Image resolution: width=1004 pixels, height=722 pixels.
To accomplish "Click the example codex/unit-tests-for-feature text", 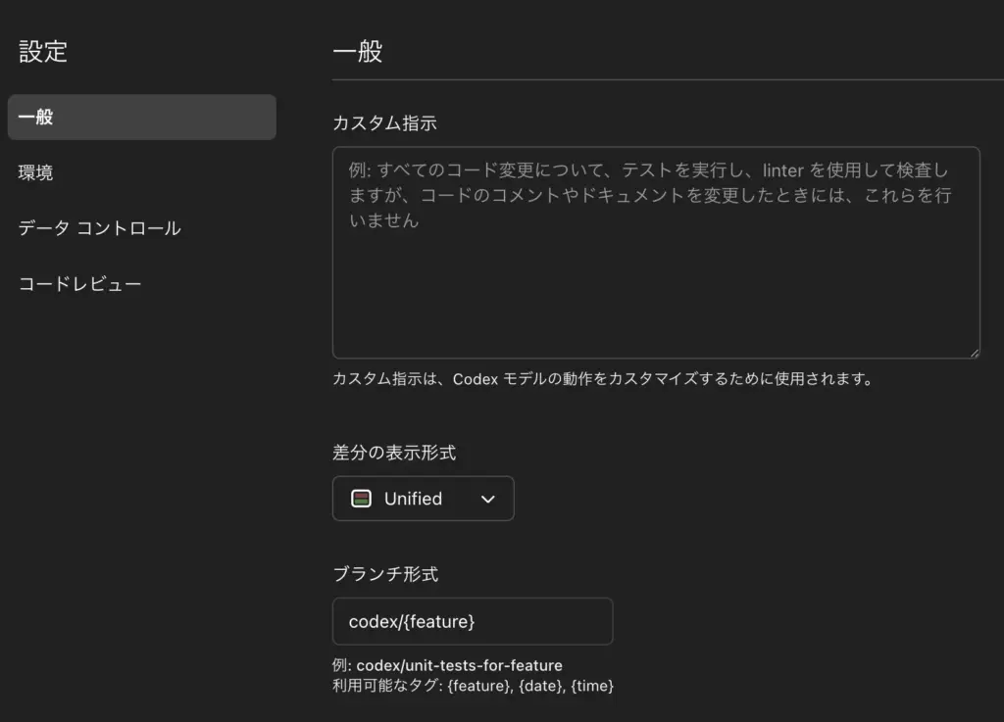I will 458,666.
